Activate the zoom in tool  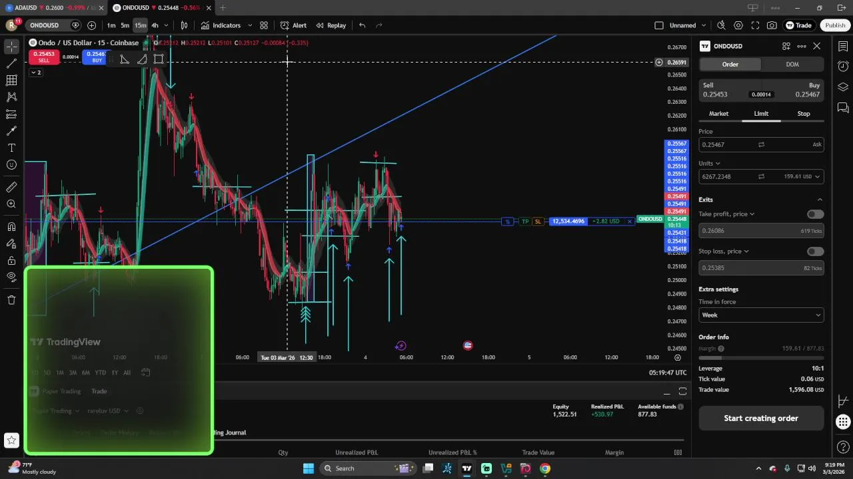pos(11,204)
